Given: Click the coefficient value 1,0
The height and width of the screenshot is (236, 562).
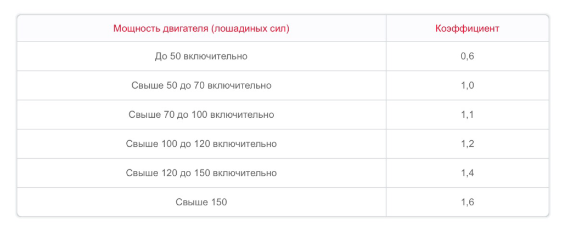Looking at the screenshot, I should [467, 85].
